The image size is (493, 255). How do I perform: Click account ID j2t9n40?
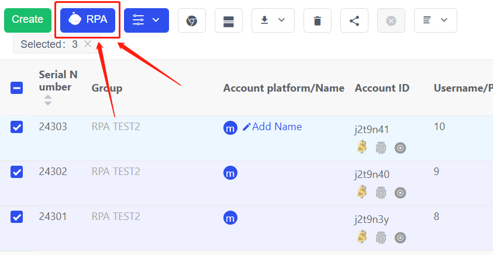(x=371, y=174)
